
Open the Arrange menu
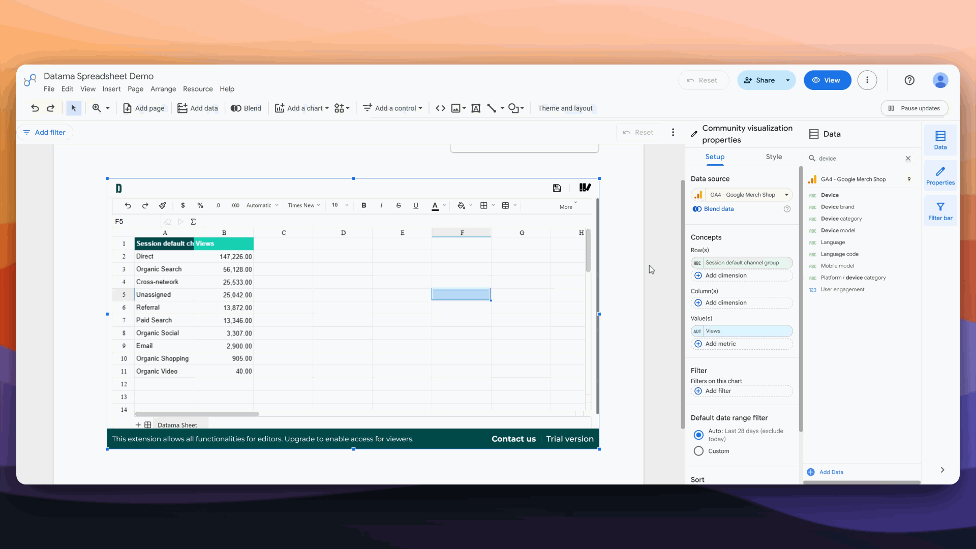pyautogui.click(x=163, y=89)
